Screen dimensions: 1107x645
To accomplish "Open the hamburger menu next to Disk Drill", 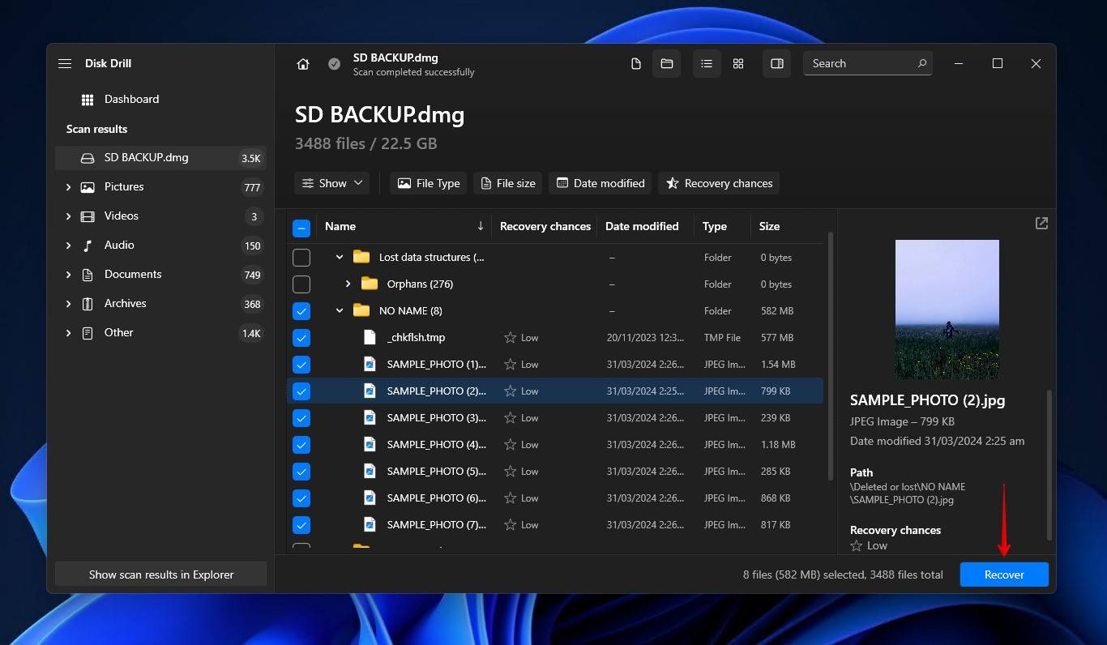I will click(x=65, y=63).
